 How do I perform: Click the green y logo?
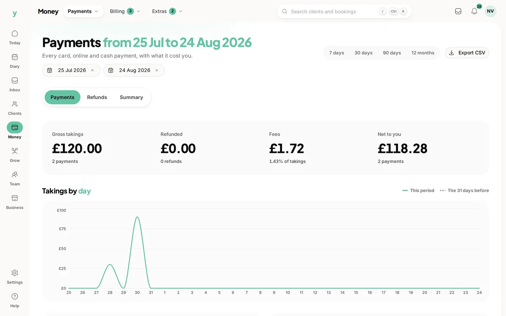(15, 13)
